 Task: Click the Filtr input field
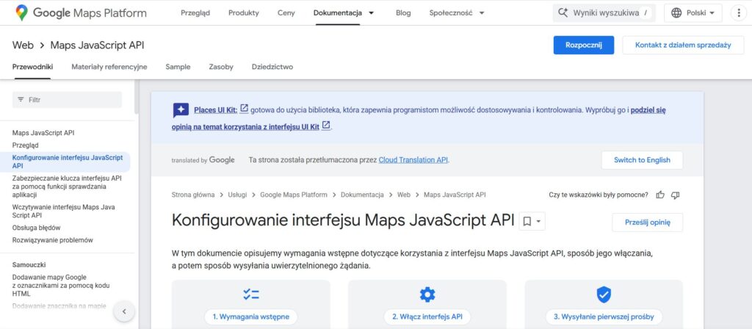(x=67, y=100)
